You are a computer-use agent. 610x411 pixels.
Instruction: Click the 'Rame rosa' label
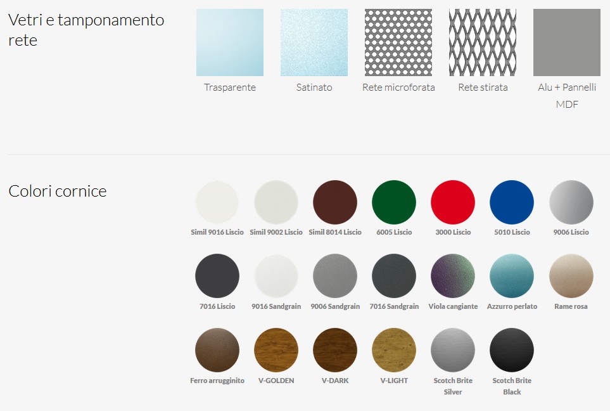[x=571, y=306]
